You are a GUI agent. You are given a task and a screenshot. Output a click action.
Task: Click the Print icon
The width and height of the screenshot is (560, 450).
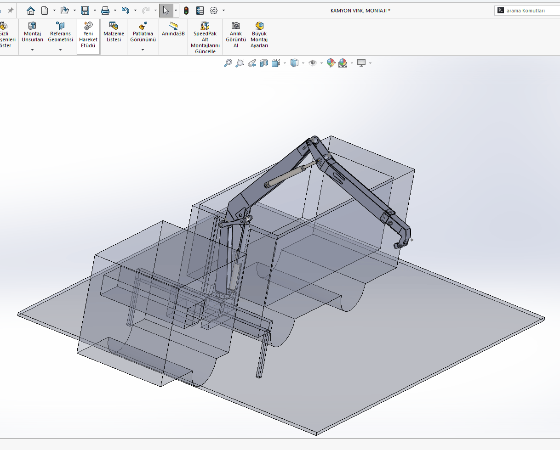[105, 10]
